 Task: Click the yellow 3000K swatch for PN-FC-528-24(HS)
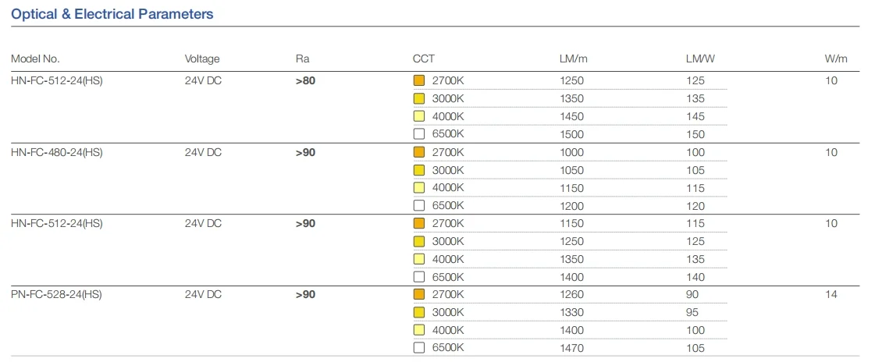click(x=418, y=312)
